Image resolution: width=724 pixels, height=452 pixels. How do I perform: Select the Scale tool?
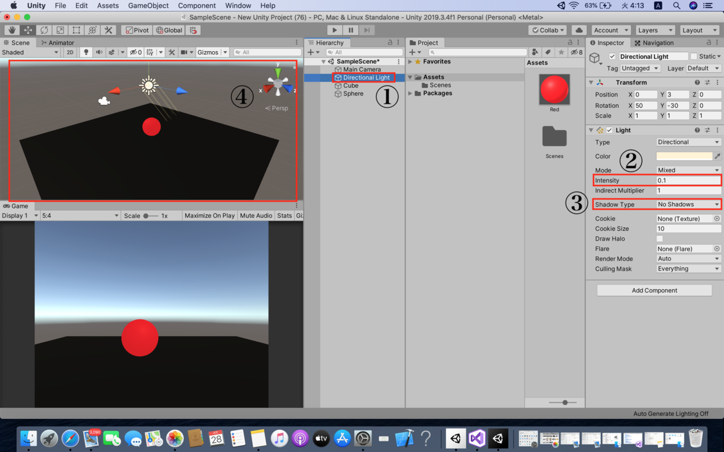60,30
